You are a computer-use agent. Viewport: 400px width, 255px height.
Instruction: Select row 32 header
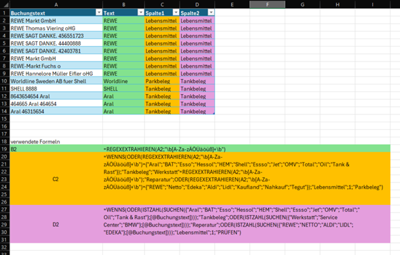coord(5,248)
